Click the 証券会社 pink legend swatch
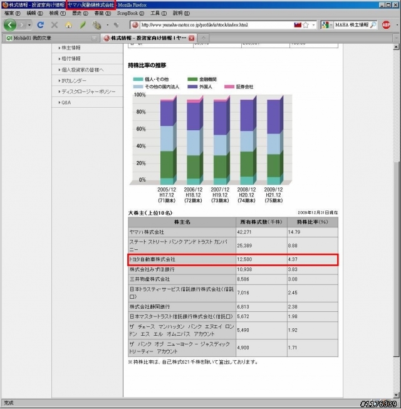 [229, 86]
